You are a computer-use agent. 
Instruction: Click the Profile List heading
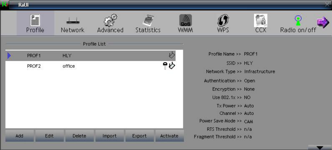(x=94, y=44)
